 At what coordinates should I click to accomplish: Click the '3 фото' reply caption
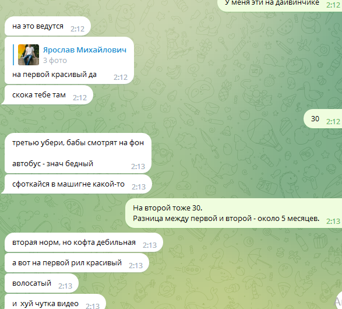[55, 61]
